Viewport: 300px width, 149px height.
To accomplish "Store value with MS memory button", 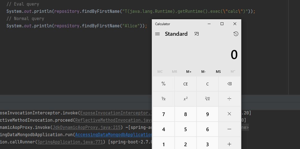I will click(218, 72).
